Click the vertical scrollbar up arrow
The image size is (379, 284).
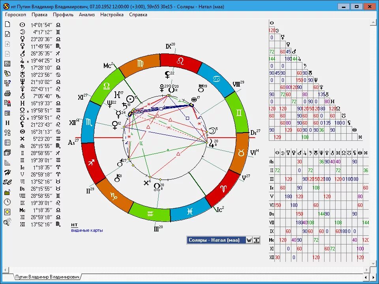(x=372, y=23)
